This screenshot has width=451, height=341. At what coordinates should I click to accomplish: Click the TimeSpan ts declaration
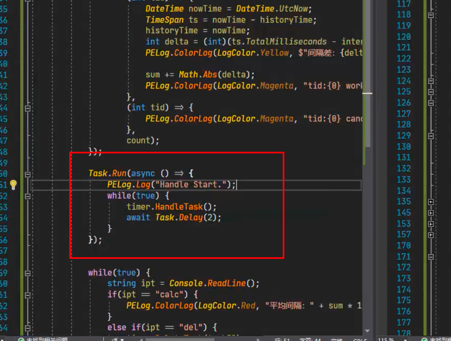coord(172,20)
